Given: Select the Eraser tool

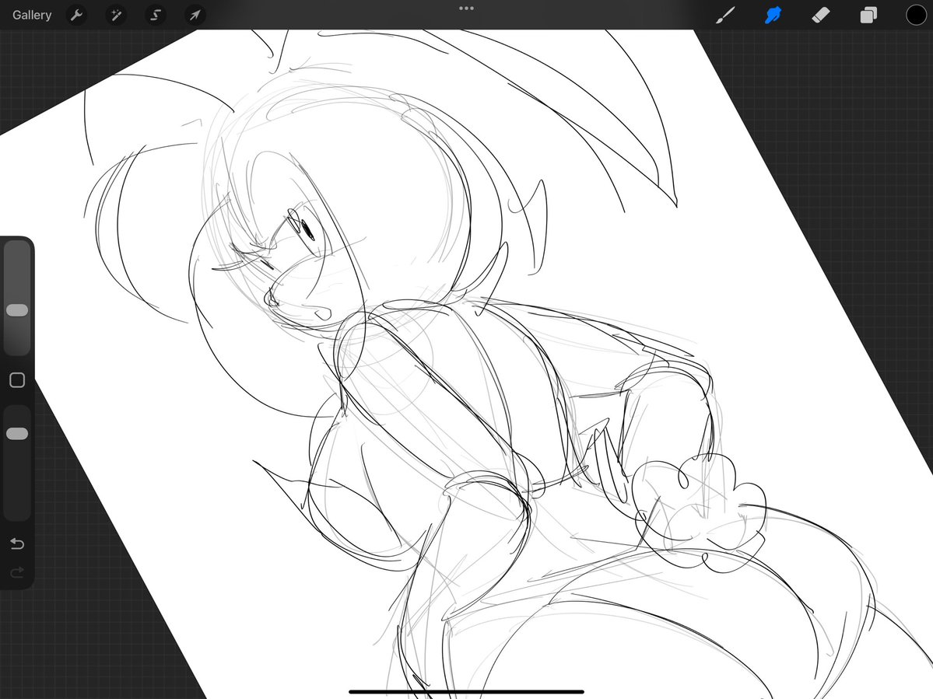Looking at the screenshot, I should pos(820,15).
